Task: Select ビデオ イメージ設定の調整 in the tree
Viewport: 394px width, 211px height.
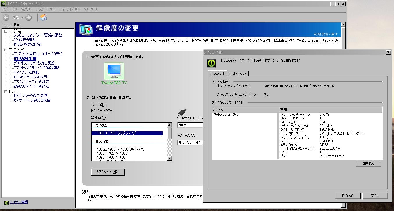Action: click(32, 100)
